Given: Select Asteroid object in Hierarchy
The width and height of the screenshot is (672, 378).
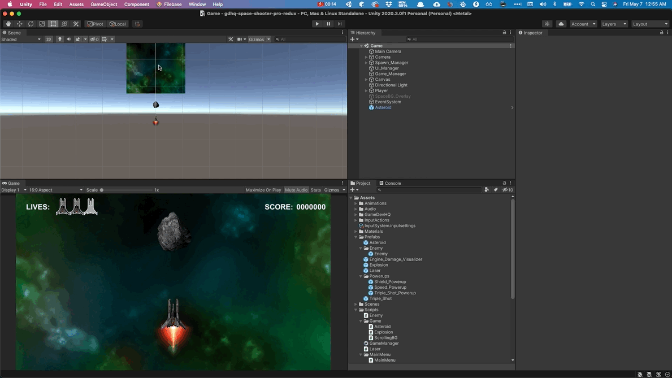Looking at the screenshot, I should pyautogui.click(x=383, y=107).
